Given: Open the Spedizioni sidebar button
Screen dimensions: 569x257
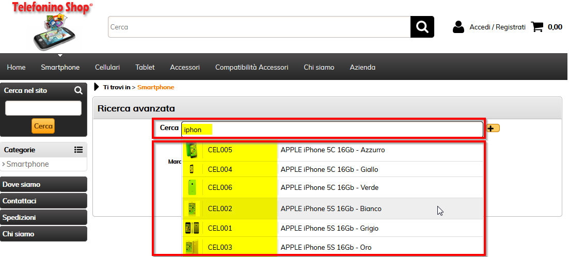Looking at the screenshot, I should coord(43,217).
